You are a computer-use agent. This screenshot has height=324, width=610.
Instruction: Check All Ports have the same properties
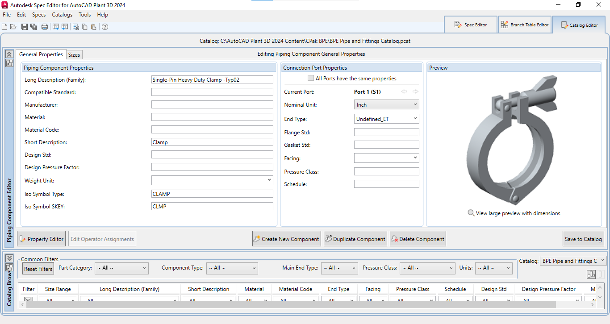(x=311, y=79)
